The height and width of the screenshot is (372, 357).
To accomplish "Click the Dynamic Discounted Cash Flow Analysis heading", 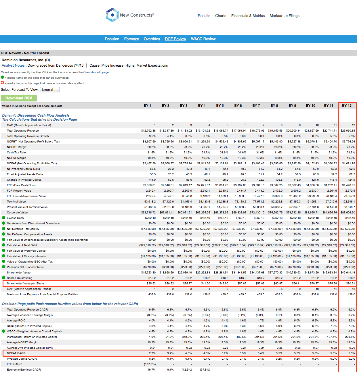I will (36, 115).
